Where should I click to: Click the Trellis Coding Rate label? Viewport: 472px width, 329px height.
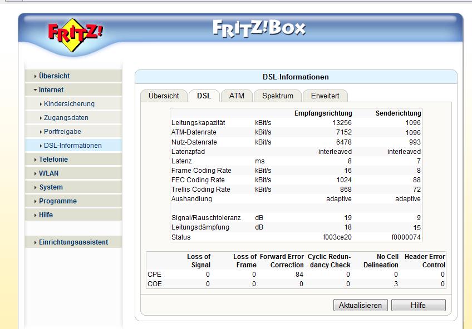coord(200,190)
